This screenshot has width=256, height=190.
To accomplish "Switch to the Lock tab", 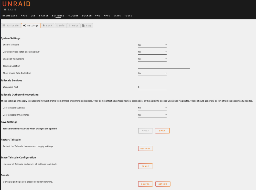I will (x=48, y=25).
